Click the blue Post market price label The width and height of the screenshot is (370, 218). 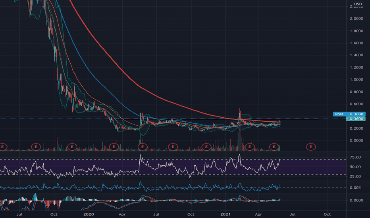pyautogui.click(x=339, y=114)
